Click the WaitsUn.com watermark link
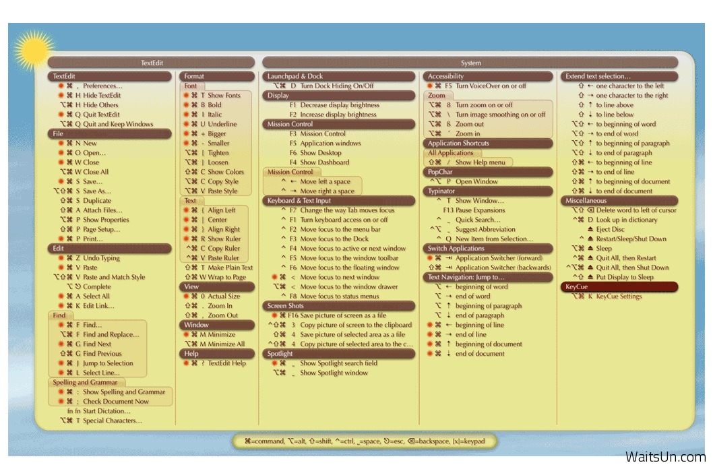713x467 pixels. pos(664,457)
